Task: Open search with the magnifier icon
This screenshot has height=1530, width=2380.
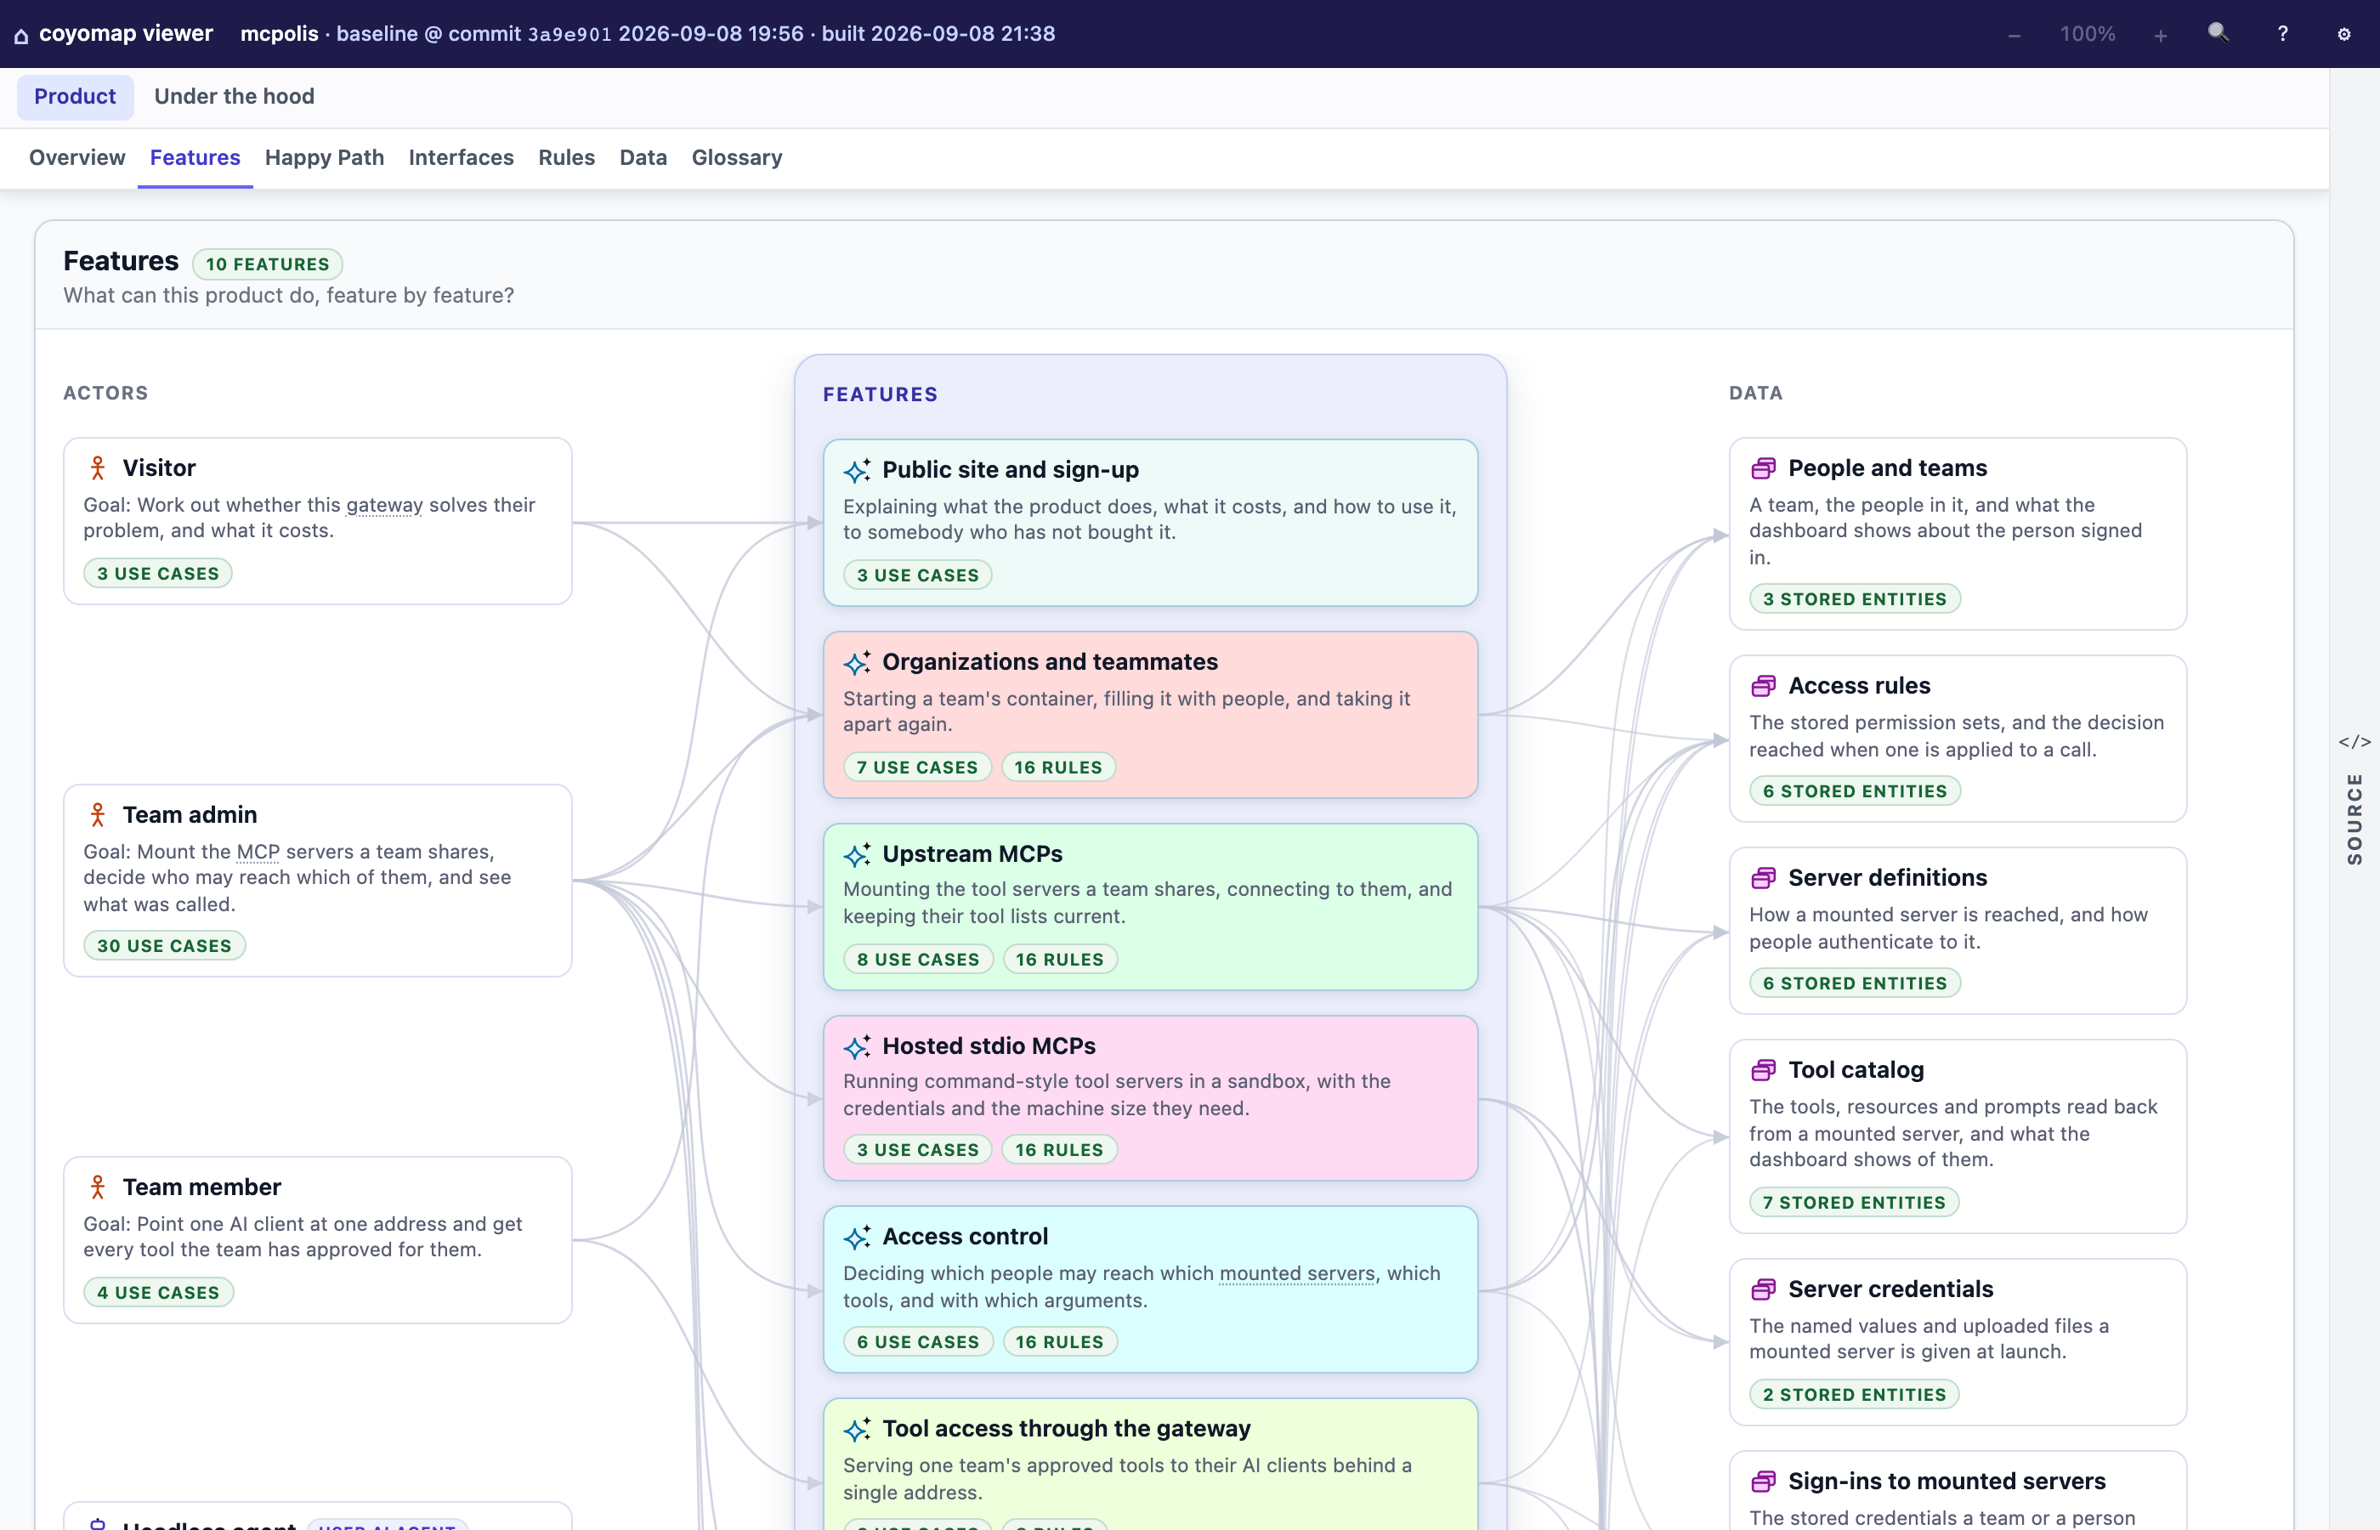Action: click(2218, 34)
